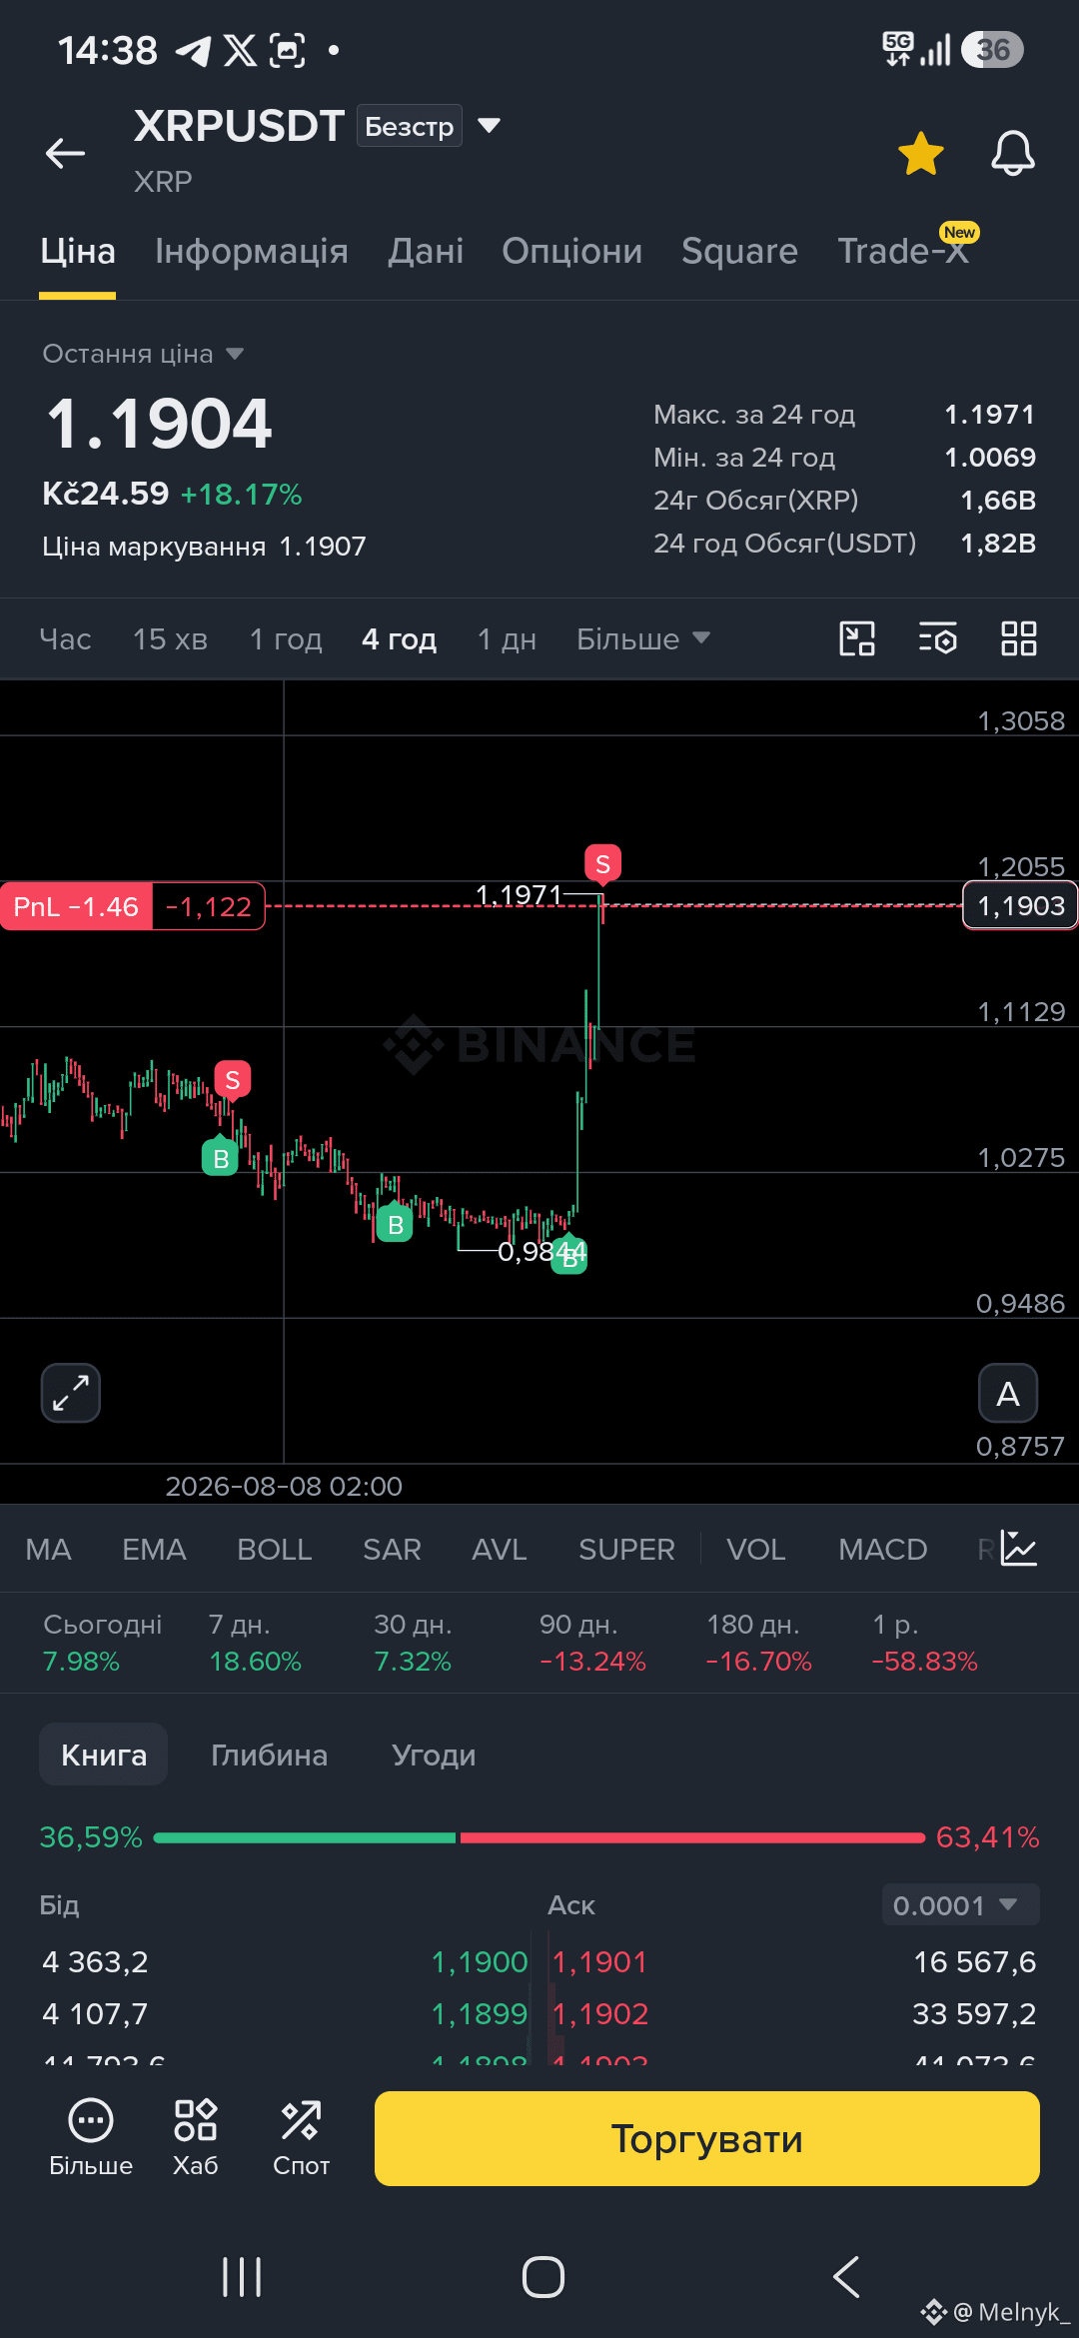This screenshot has width=1079, height=2338.
Task: Tap the leftmost B buy marker
Action: click(x=221, y=1157)
